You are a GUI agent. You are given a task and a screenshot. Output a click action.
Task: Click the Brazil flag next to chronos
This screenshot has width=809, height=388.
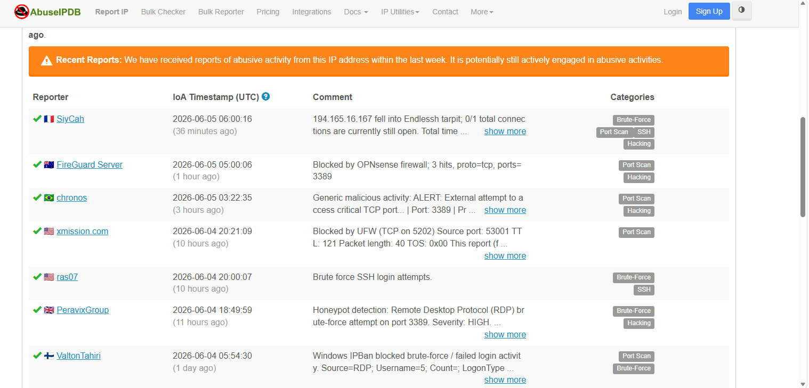coord(49,198)
